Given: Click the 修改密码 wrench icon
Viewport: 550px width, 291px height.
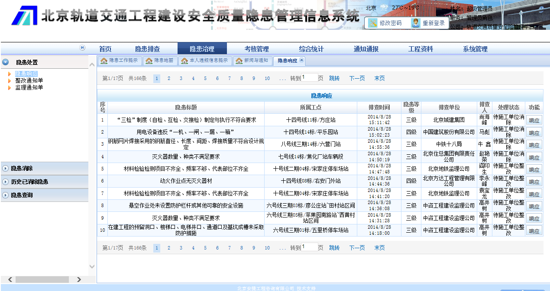Looking at the screenshot, I should [372, 23].
